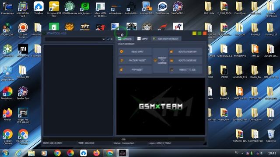Select the MiUnlockTool folder
Screen dimensions: 280x157
[x=255, y=136]
